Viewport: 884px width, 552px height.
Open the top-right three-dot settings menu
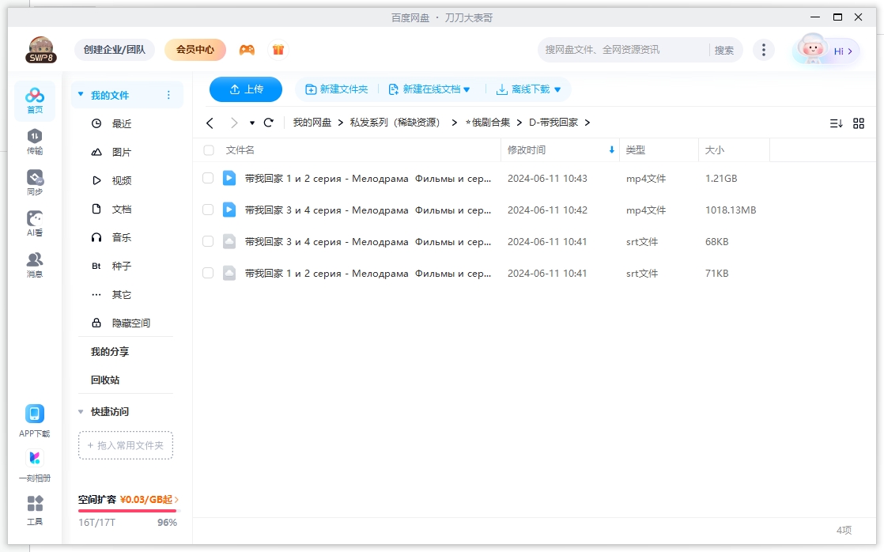pos(764,49)
